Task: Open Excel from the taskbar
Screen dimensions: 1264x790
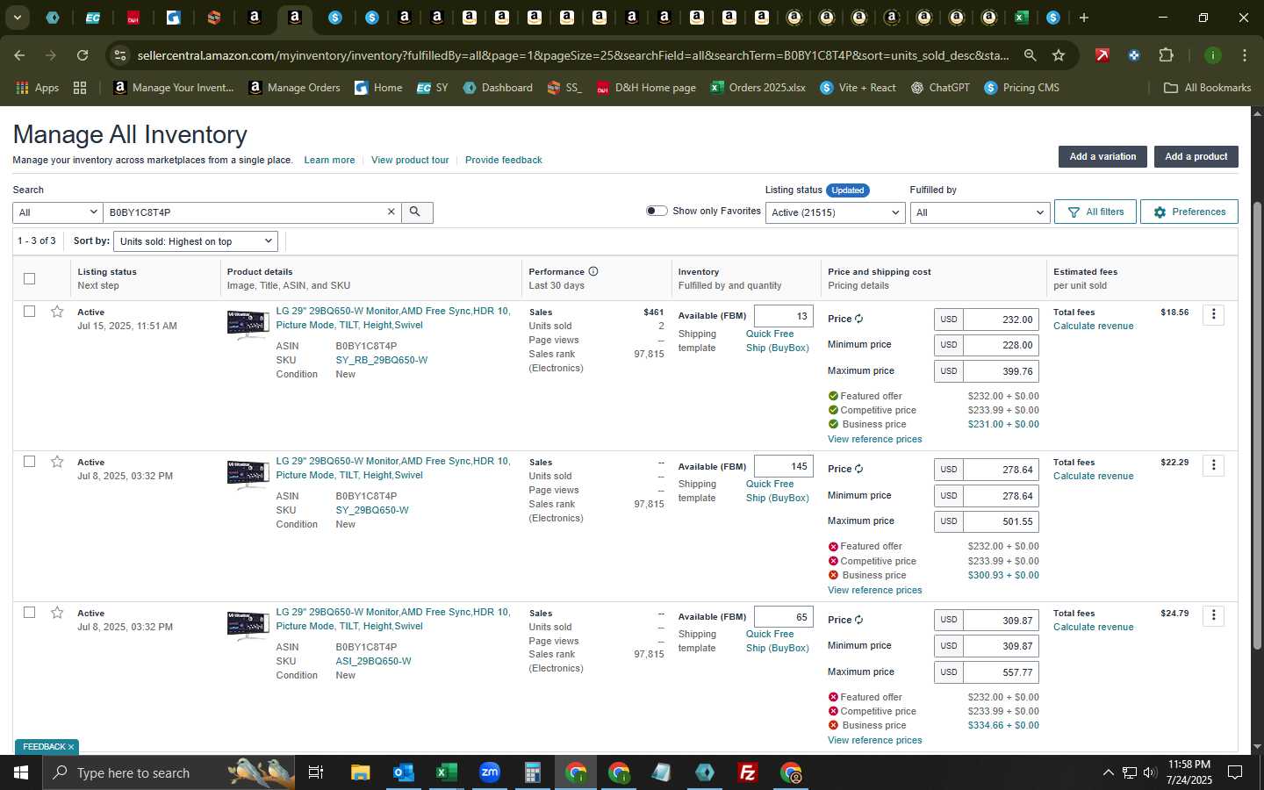Action: point(446,772)
